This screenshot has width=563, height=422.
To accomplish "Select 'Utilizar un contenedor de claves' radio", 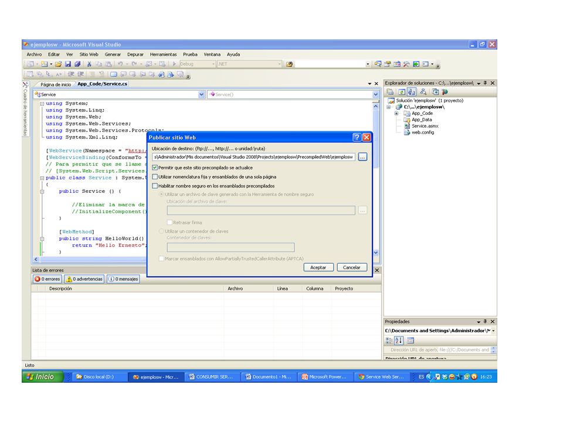I will (x=162, y=231).
